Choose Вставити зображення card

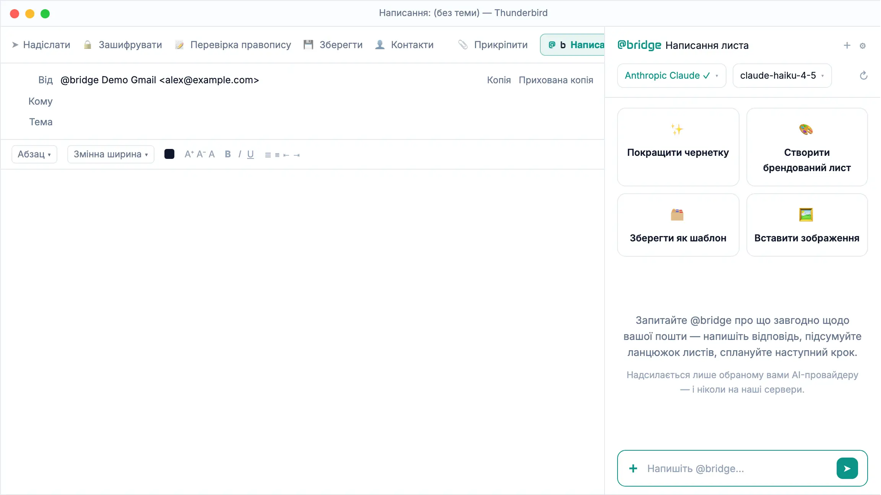click(807, 225)
